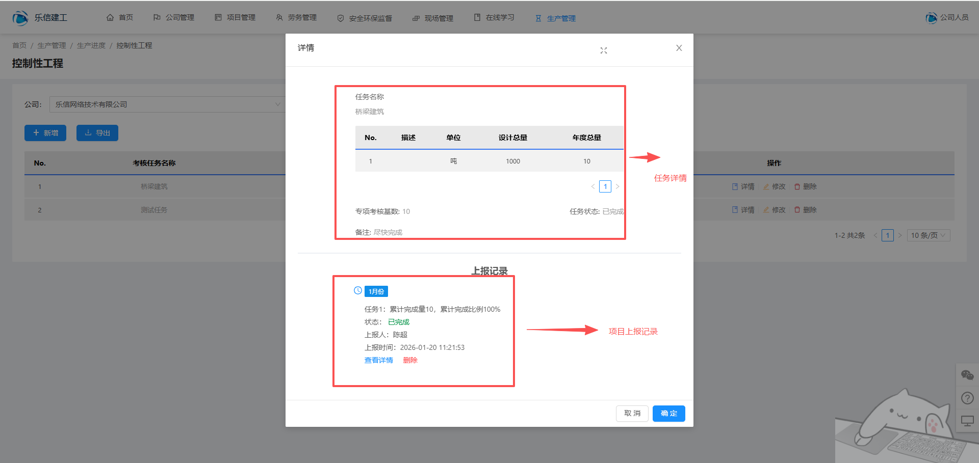
Task: Click the 1月份 month tag
Action: pyautogui.click(x=376, y=291)
